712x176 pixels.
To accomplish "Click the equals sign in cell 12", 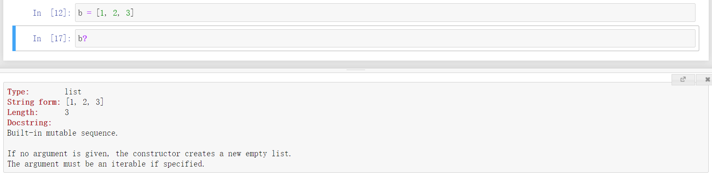I will [89, 13].
